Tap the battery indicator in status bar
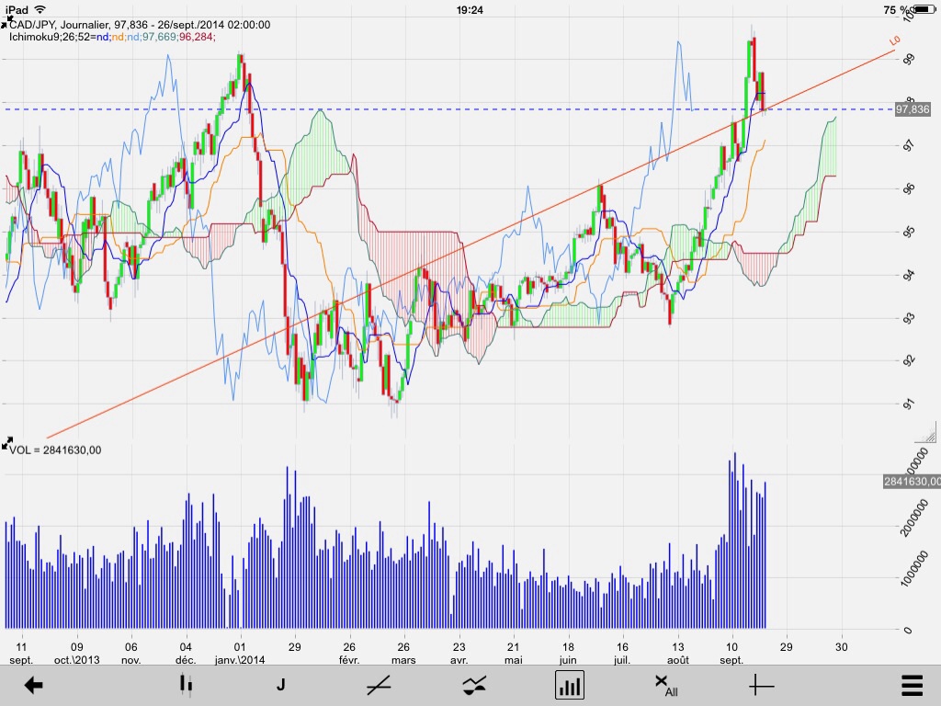The image size is (941, 706). [923, 9]
